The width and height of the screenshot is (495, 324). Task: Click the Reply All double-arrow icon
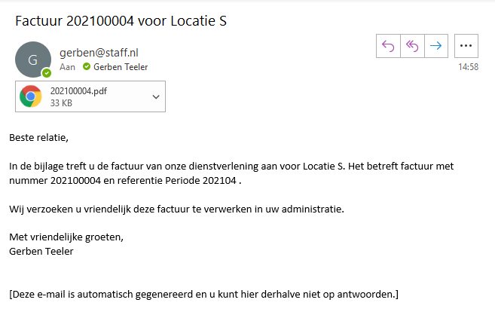click(x=412, y=46)
